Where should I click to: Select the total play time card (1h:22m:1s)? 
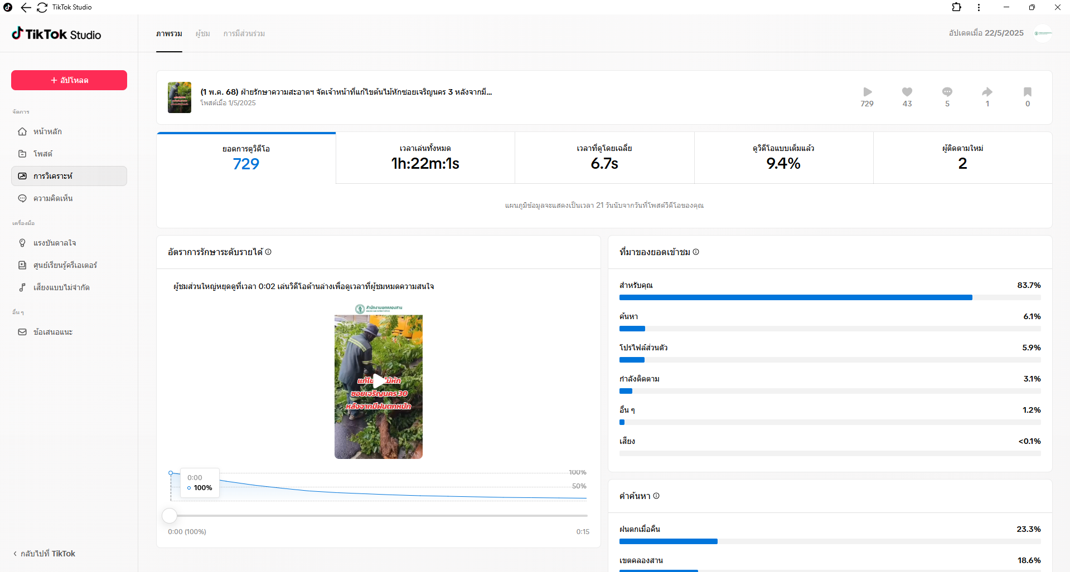pos(425,158)
